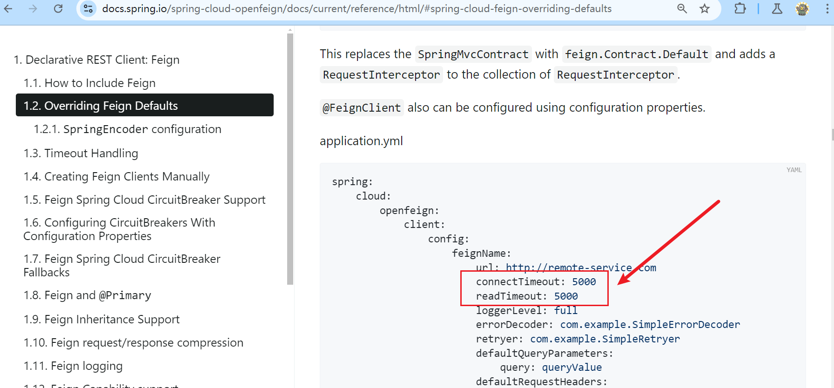Click the 'defaultRequestHeaders:' line

(x=542, y=382)
